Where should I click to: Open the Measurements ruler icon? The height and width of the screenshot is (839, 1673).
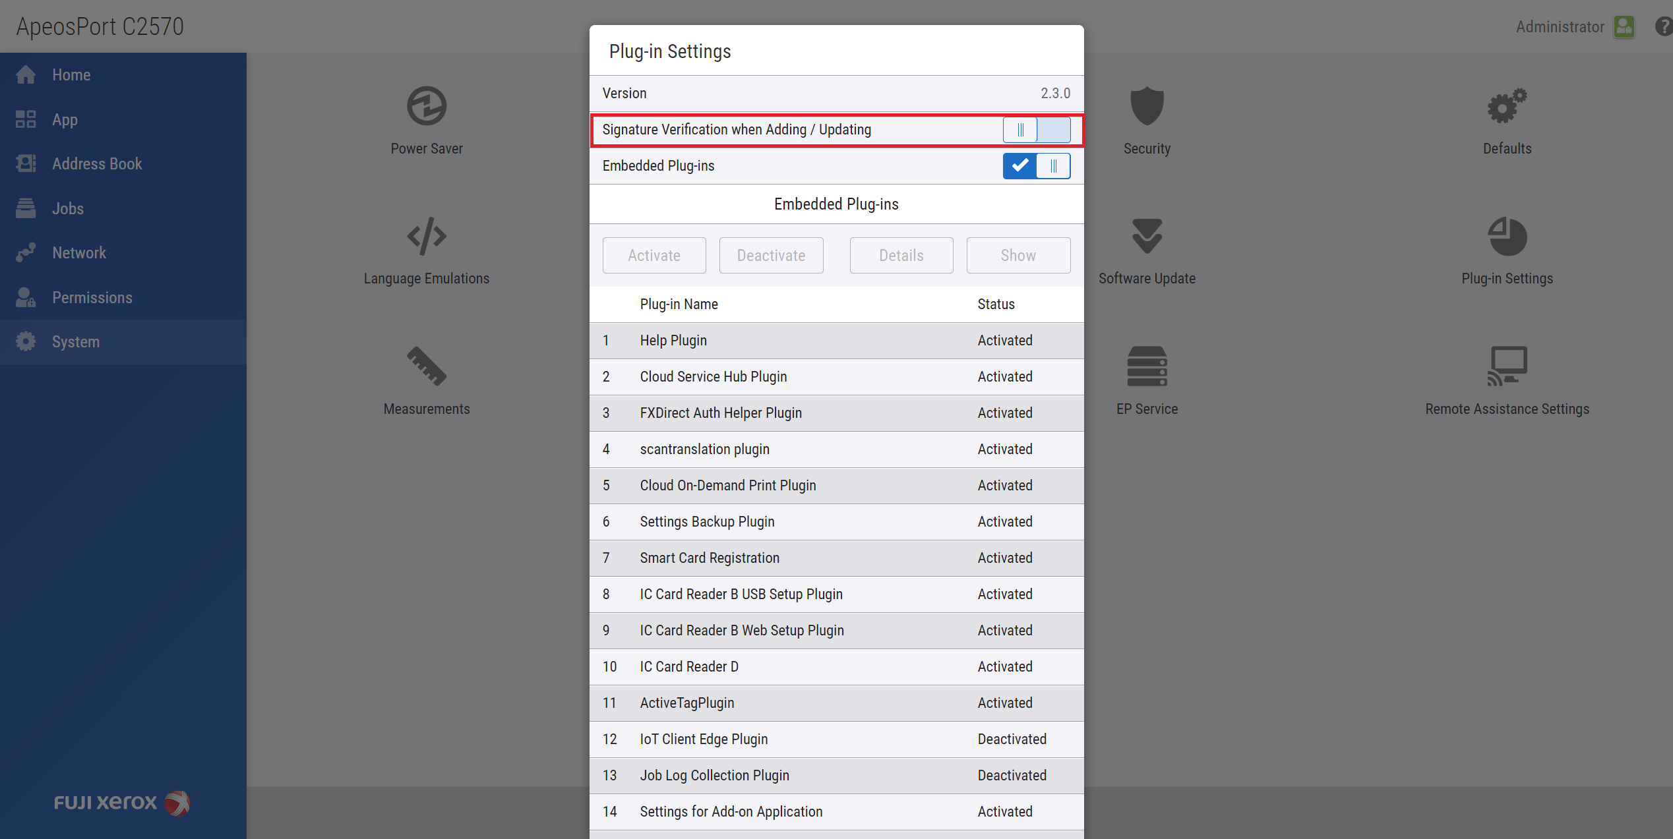[x=427, y=366]
